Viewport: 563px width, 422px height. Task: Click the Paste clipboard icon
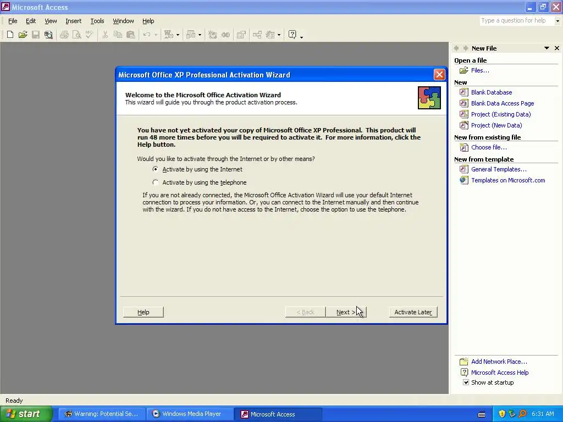click(x=131, y=35)
